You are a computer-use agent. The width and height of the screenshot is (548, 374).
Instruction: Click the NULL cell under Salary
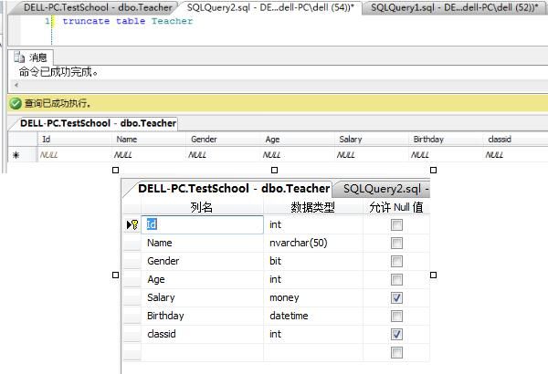[x=372, y=155]
